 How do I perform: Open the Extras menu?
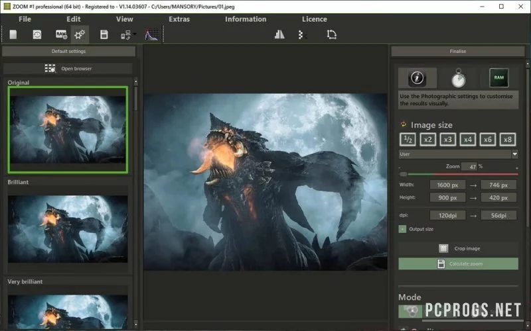[179, 19]
